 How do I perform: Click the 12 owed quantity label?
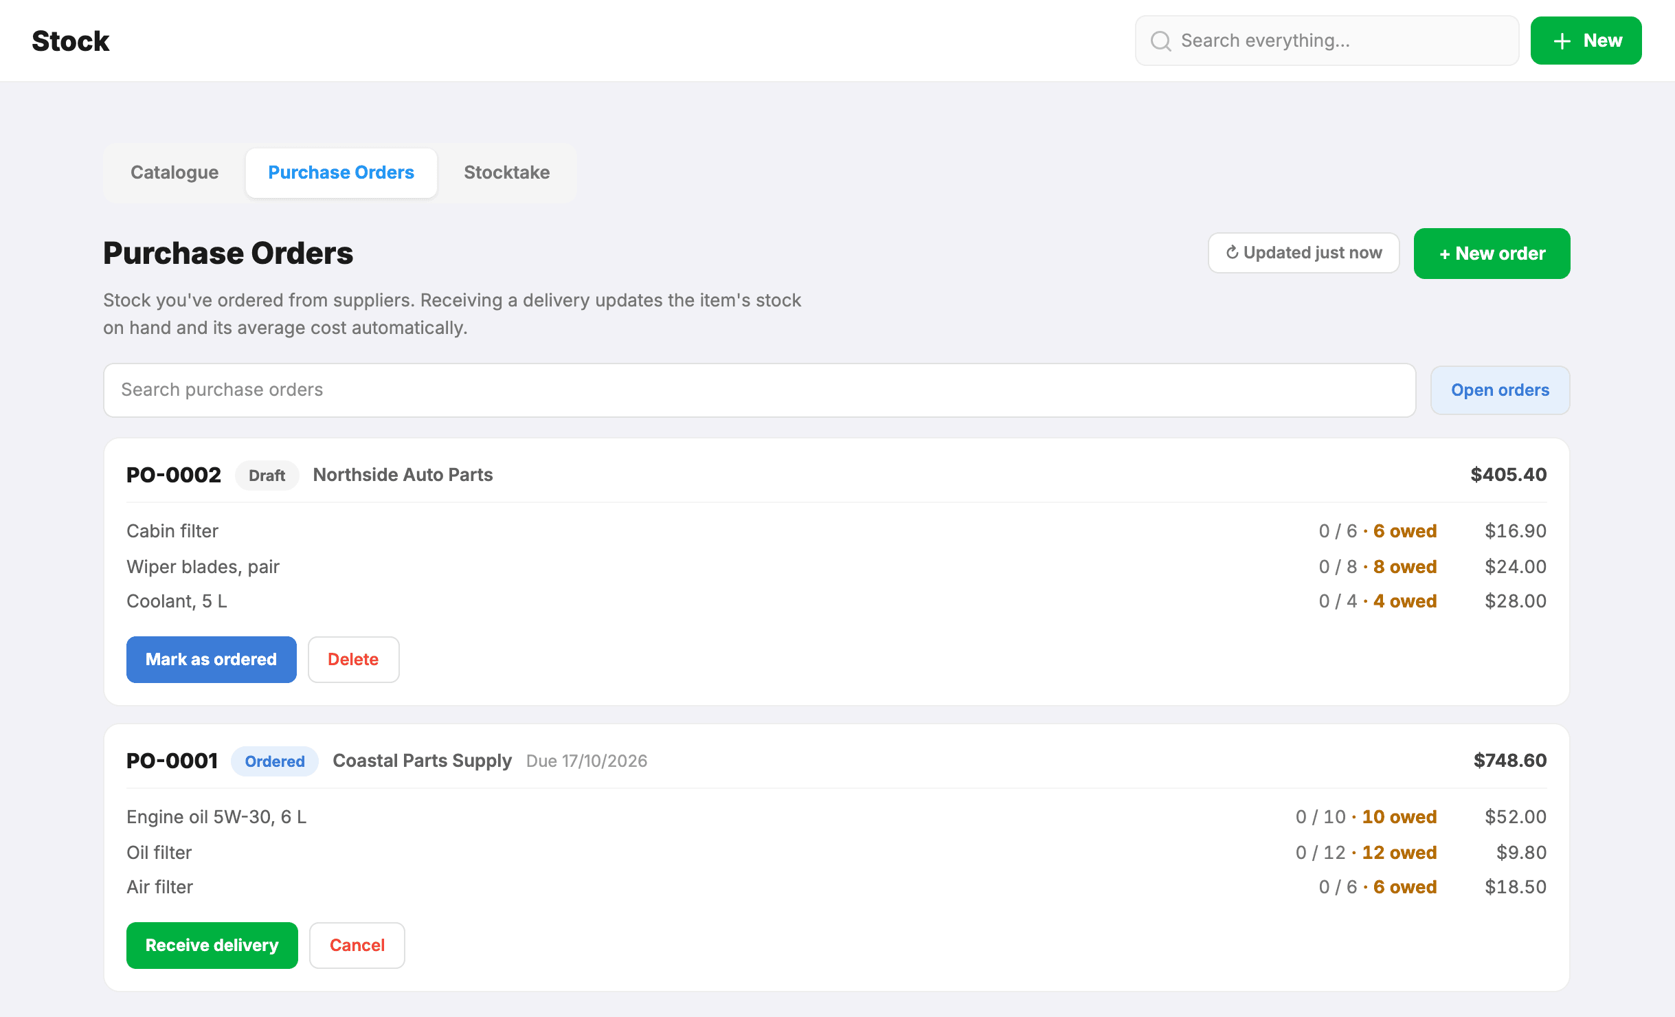(1399, 853)
